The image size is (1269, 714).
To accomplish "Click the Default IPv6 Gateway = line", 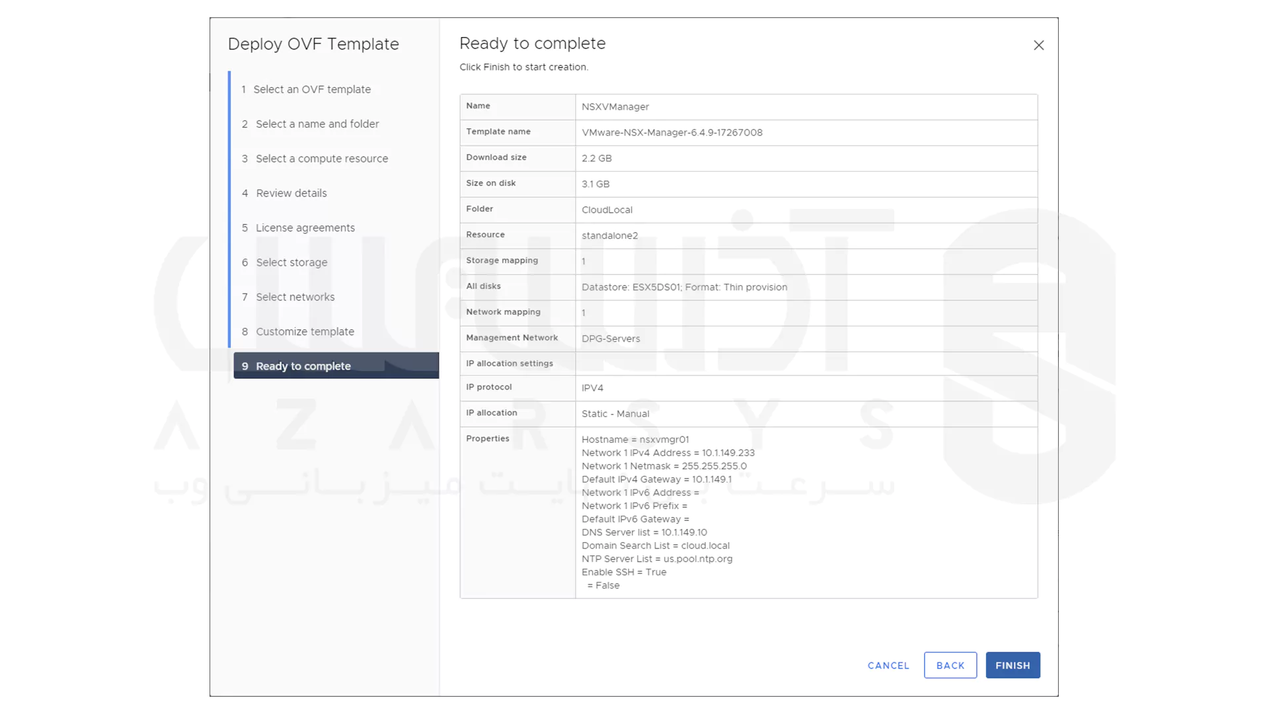I will click(635, 519).
